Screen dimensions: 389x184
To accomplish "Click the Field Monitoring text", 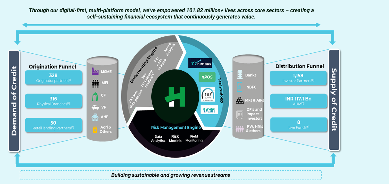I will click(x=194, y=139).
